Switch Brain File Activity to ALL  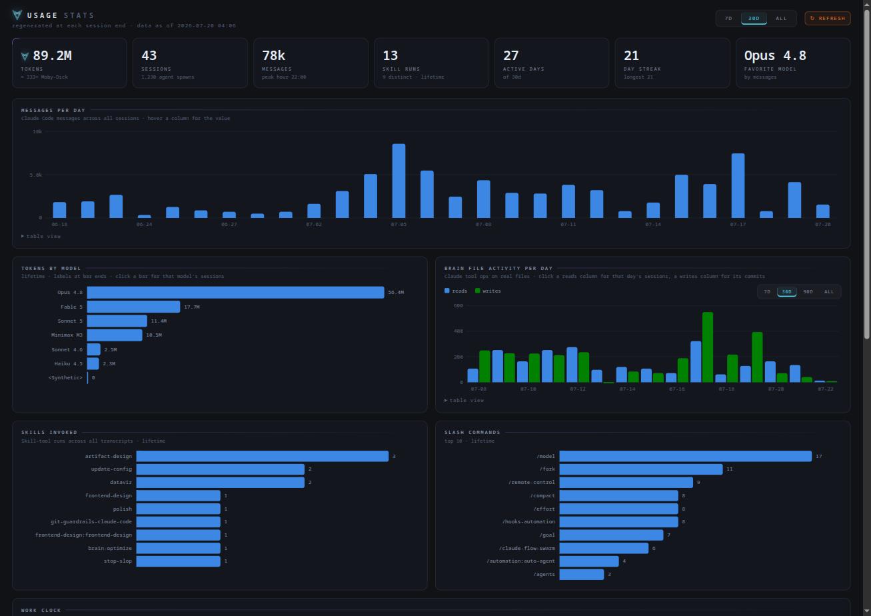829,292
